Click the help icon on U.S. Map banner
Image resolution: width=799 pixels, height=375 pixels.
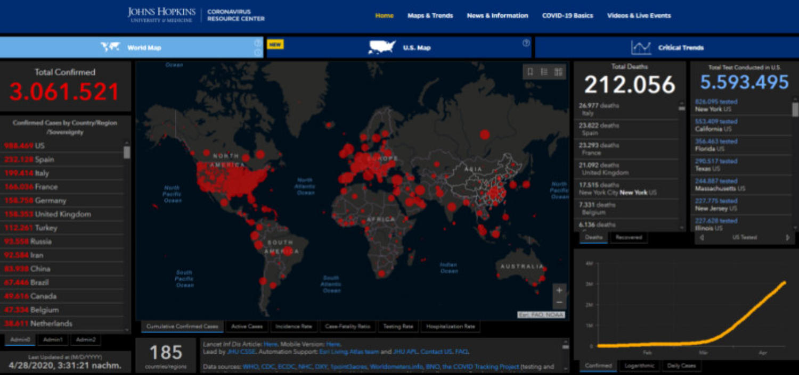point(526,43)
